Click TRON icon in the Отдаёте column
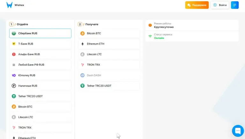 click(14, 128)
